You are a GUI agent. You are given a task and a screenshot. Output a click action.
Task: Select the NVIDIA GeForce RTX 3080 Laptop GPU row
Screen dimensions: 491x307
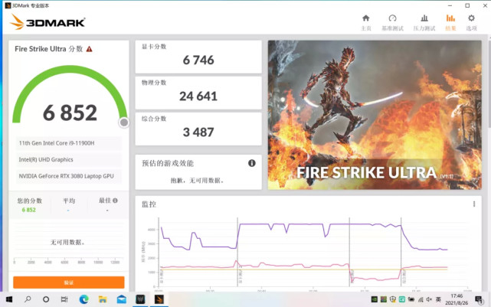click(x=69, y=176)
